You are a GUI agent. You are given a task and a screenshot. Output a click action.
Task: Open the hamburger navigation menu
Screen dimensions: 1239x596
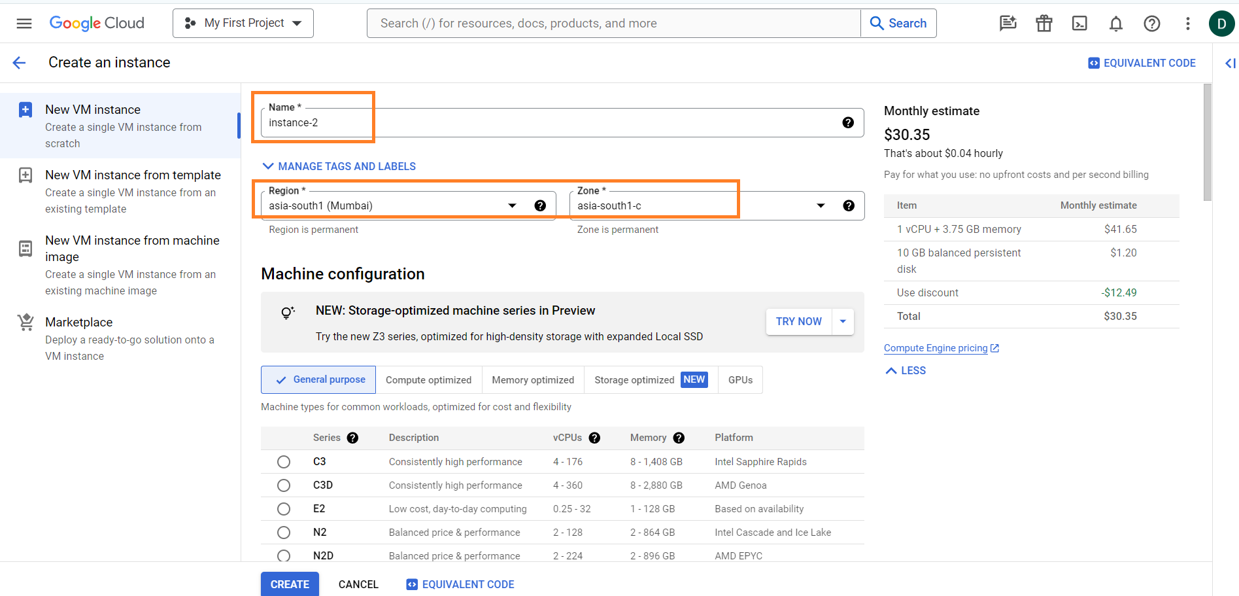[24, 24]
